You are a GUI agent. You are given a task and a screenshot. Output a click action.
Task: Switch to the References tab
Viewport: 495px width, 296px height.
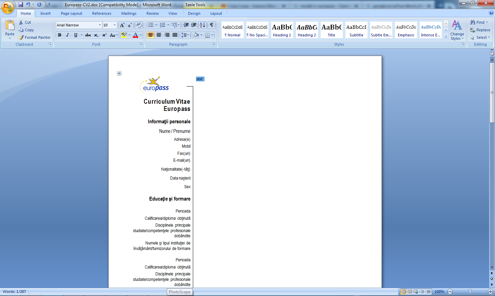[x=102, y=13]
